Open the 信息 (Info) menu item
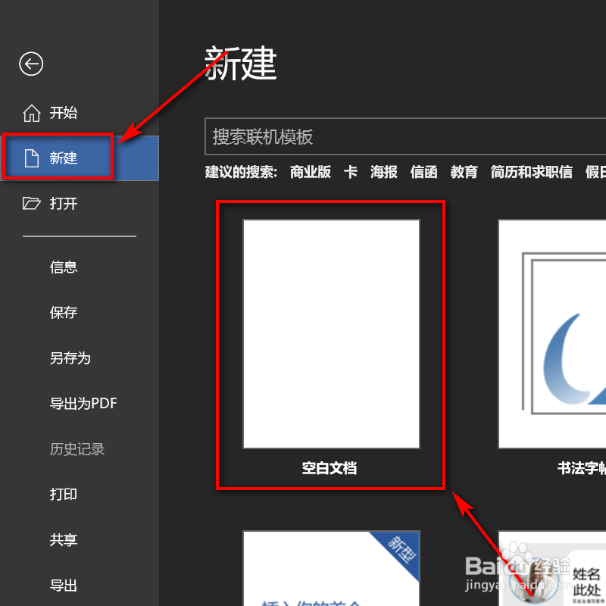The image size is (606, 606). [x=63, y=267]
